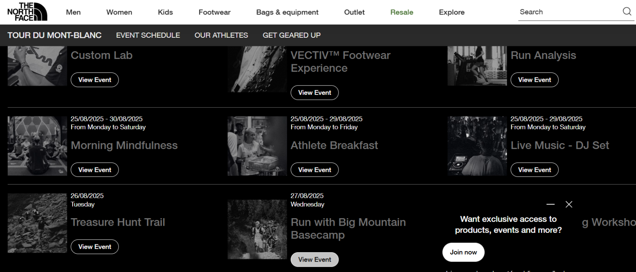Screen dimensions: 636x272
Task: Click The North Face logo
Action: click(27, 12)
